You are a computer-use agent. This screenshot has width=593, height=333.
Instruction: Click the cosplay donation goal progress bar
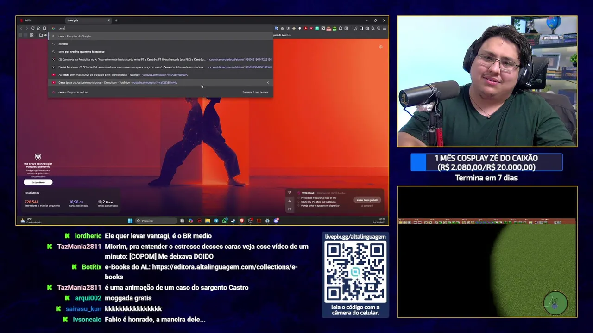tap(486, 162)
